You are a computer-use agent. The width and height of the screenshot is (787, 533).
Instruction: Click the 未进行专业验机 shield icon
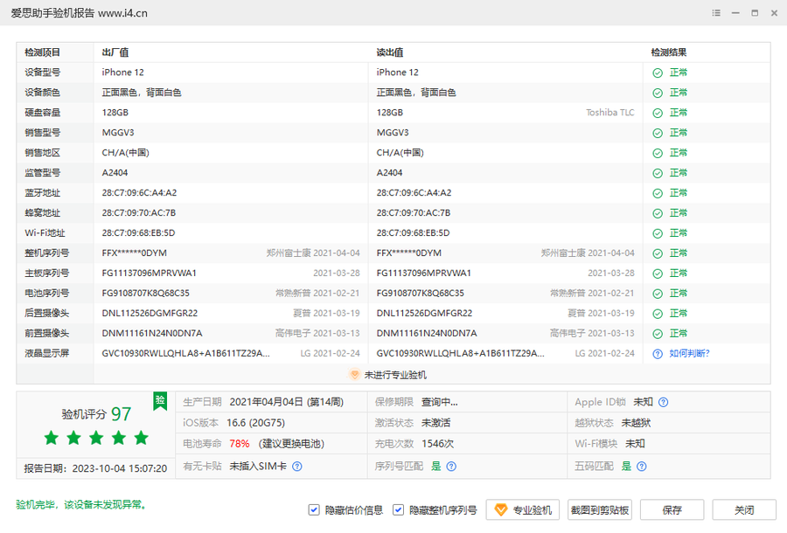point(354,375)
